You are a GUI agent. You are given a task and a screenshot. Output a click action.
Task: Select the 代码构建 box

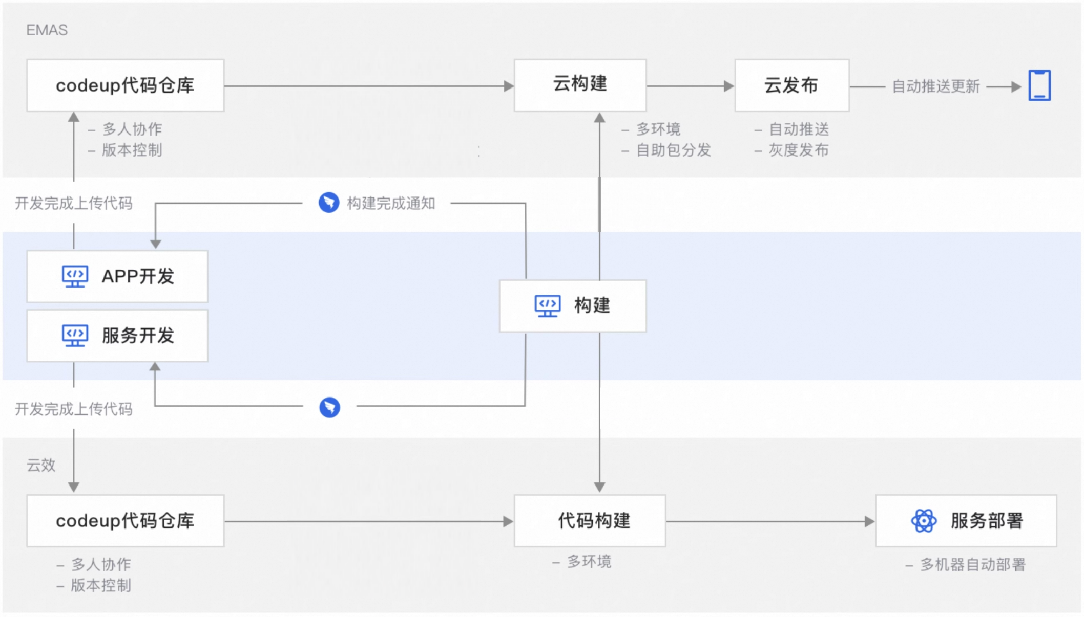590,521
